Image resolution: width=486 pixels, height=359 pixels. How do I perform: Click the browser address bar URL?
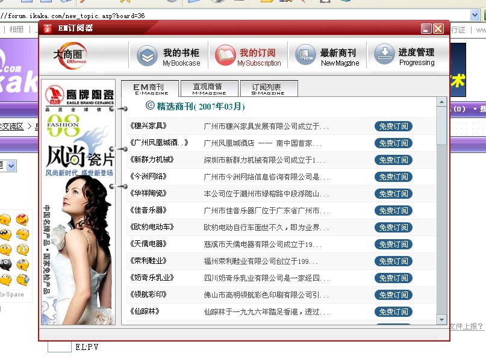(x=73, y=16)
